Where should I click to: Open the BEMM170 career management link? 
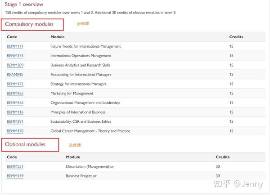pyautogui.click(x=15, y=131)
